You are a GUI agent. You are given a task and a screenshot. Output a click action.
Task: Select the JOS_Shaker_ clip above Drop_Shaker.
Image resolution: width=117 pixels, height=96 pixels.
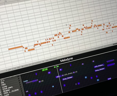pos(99,66)
